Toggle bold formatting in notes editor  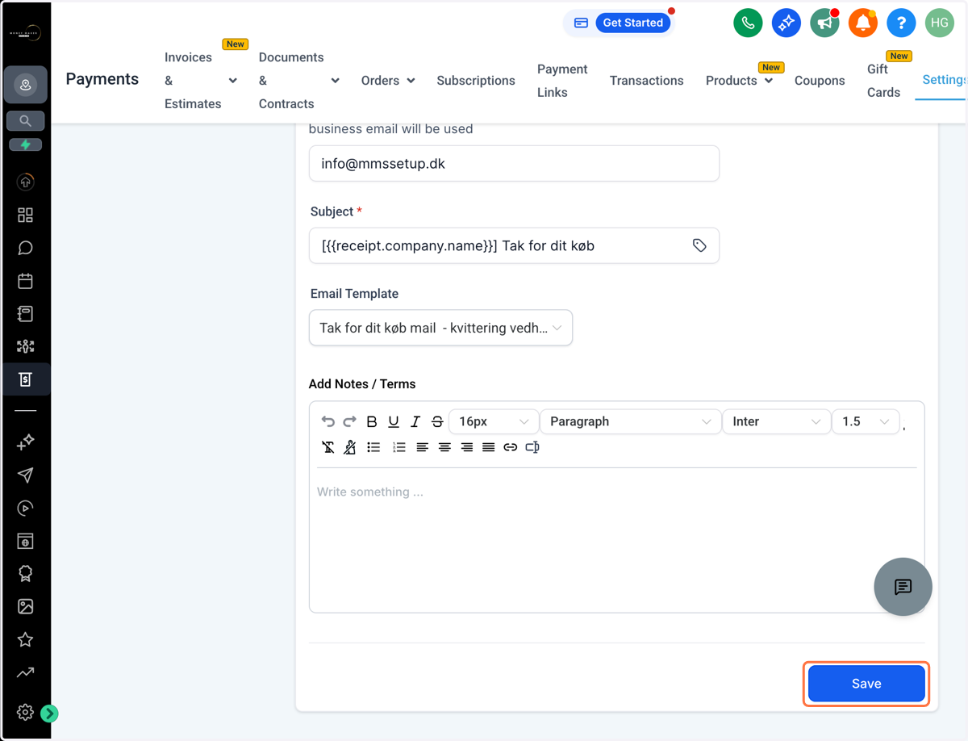[372, 421]
